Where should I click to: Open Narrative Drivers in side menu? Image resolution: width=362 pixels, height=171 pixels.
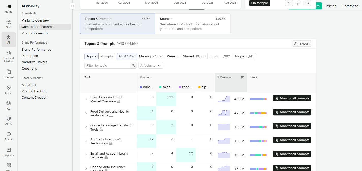[x=34, y=62]
